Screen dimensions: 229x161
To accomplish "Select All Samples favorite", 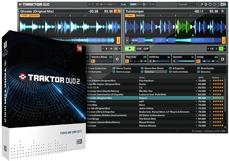I will 95,72.
